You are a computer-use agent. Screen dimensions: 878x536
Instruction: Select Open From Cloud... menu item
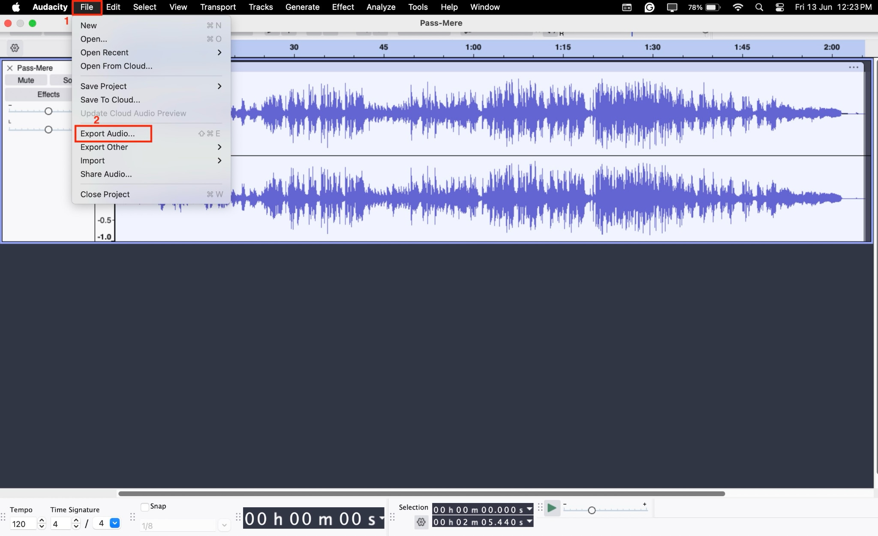[x=151, y=66]
